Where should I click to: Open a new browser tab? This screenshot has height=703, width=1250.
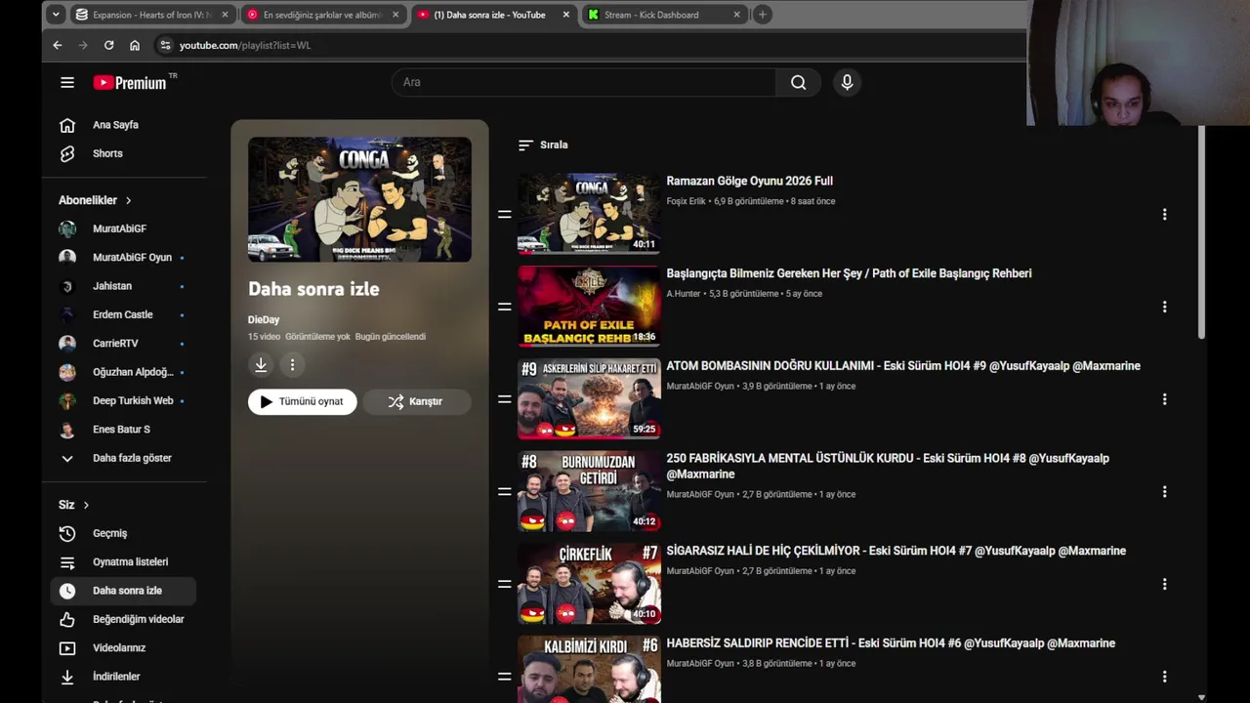coord(763,15)
